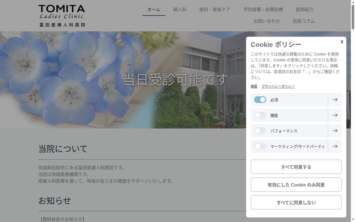Click the 当院は保険医療機関です text
Viewport: 355px width, 222px height.
point(64,174)
